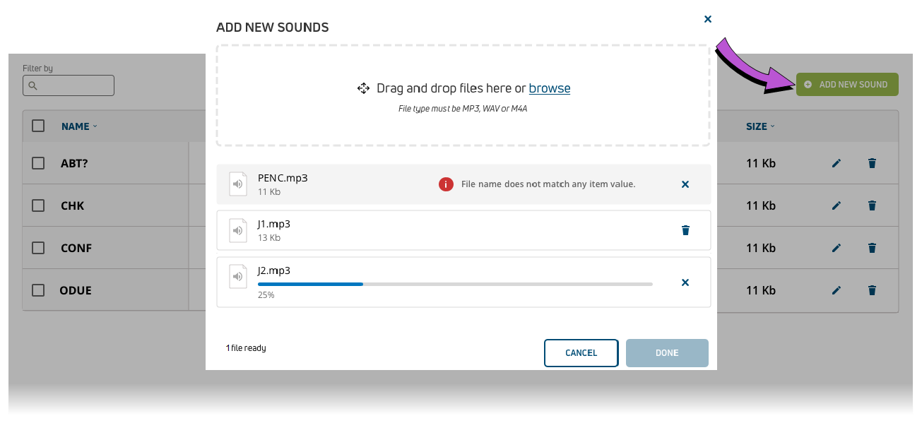Cancel the J2.mp3 upload in progress

(x=685, y=282)
